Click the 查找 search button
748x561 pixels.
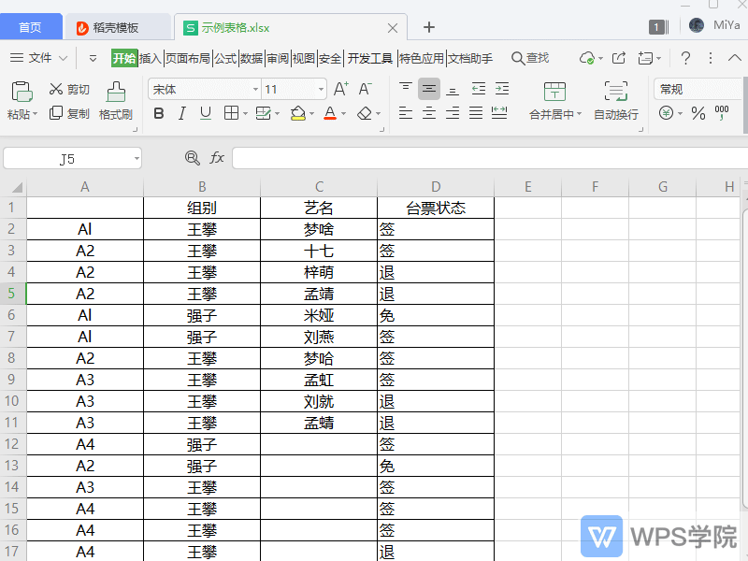[530, 58]
